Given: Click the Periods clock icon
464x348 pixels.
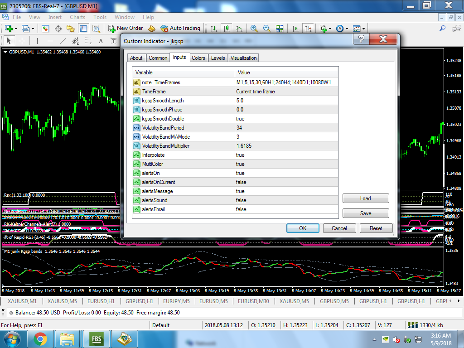Looking at the screenshot, I should coord(340,29).
